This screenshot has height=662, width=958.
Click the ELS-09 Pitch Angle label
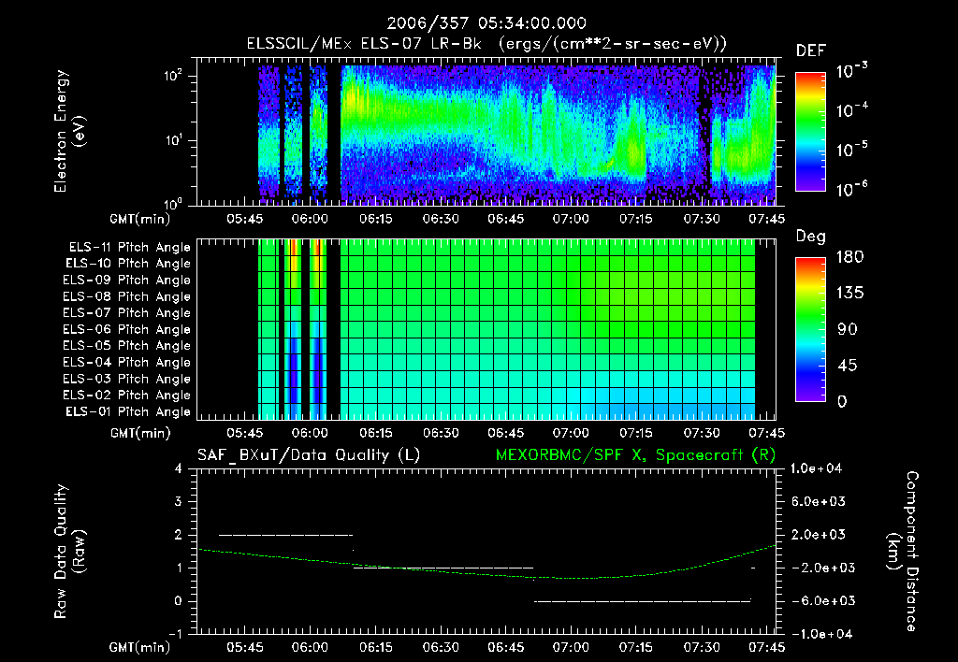click(127, 281)
